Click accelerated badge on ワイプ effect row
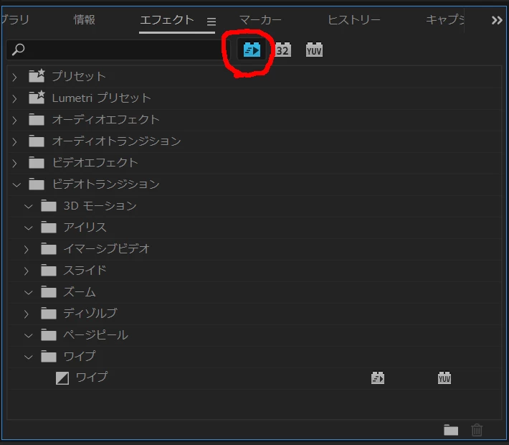This screenshot has height=445, width=509. click(x=378, y=378)
